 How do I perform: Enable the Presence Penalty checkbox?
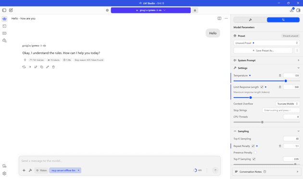tap(255, 153)
